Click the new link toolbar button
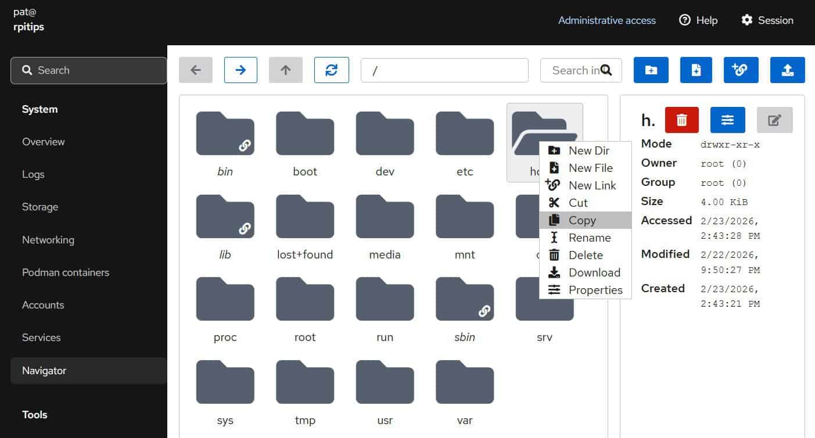815x438 pixels. tap(741, 70)
